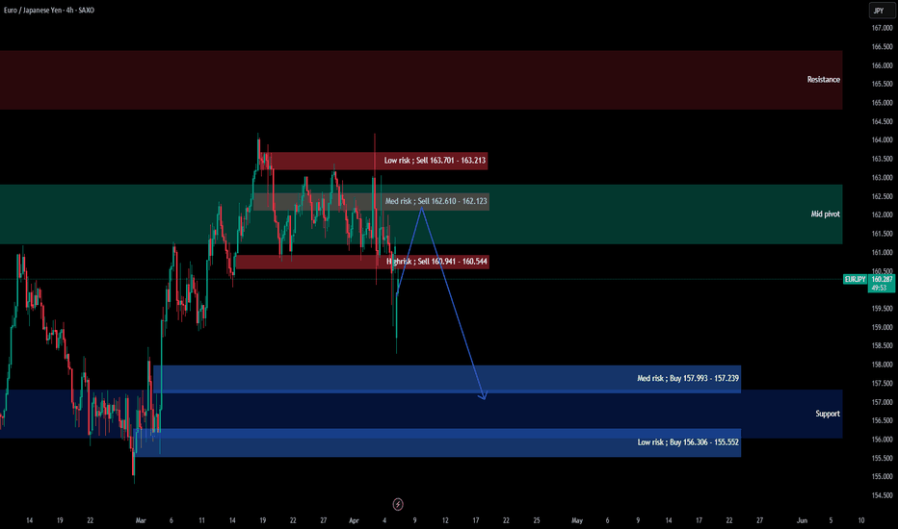The width and height of the screenshot is (898, 529).
Task: Select the High risk Sell 160.941 - 160.544 box
Action: 362,262
